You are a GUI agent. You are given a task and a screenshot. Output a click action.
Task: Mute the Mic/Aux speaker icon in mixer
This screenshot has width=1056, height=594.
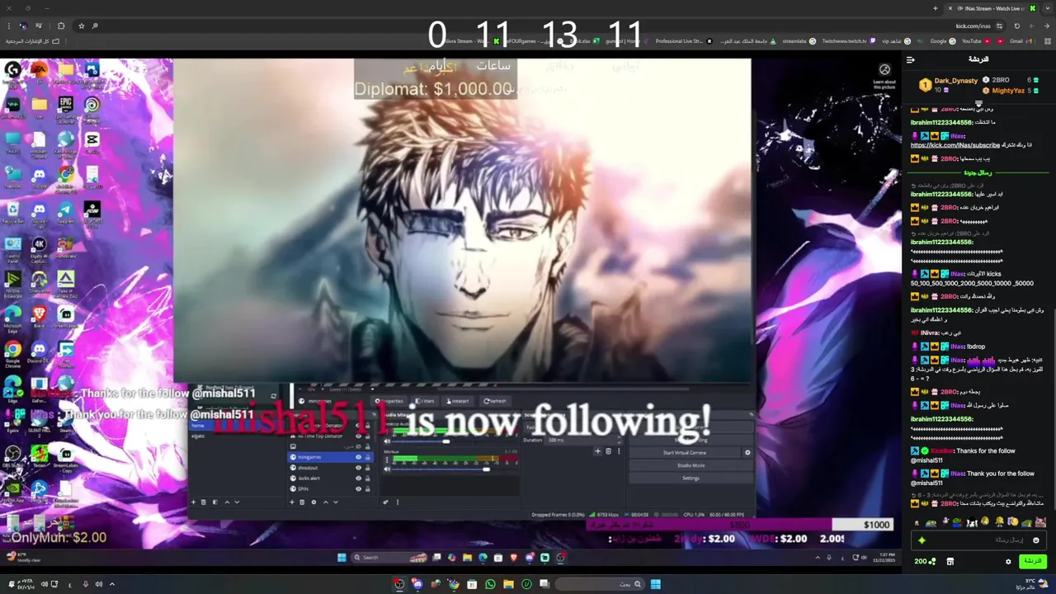pyautogui.click(x=387, y=469)
